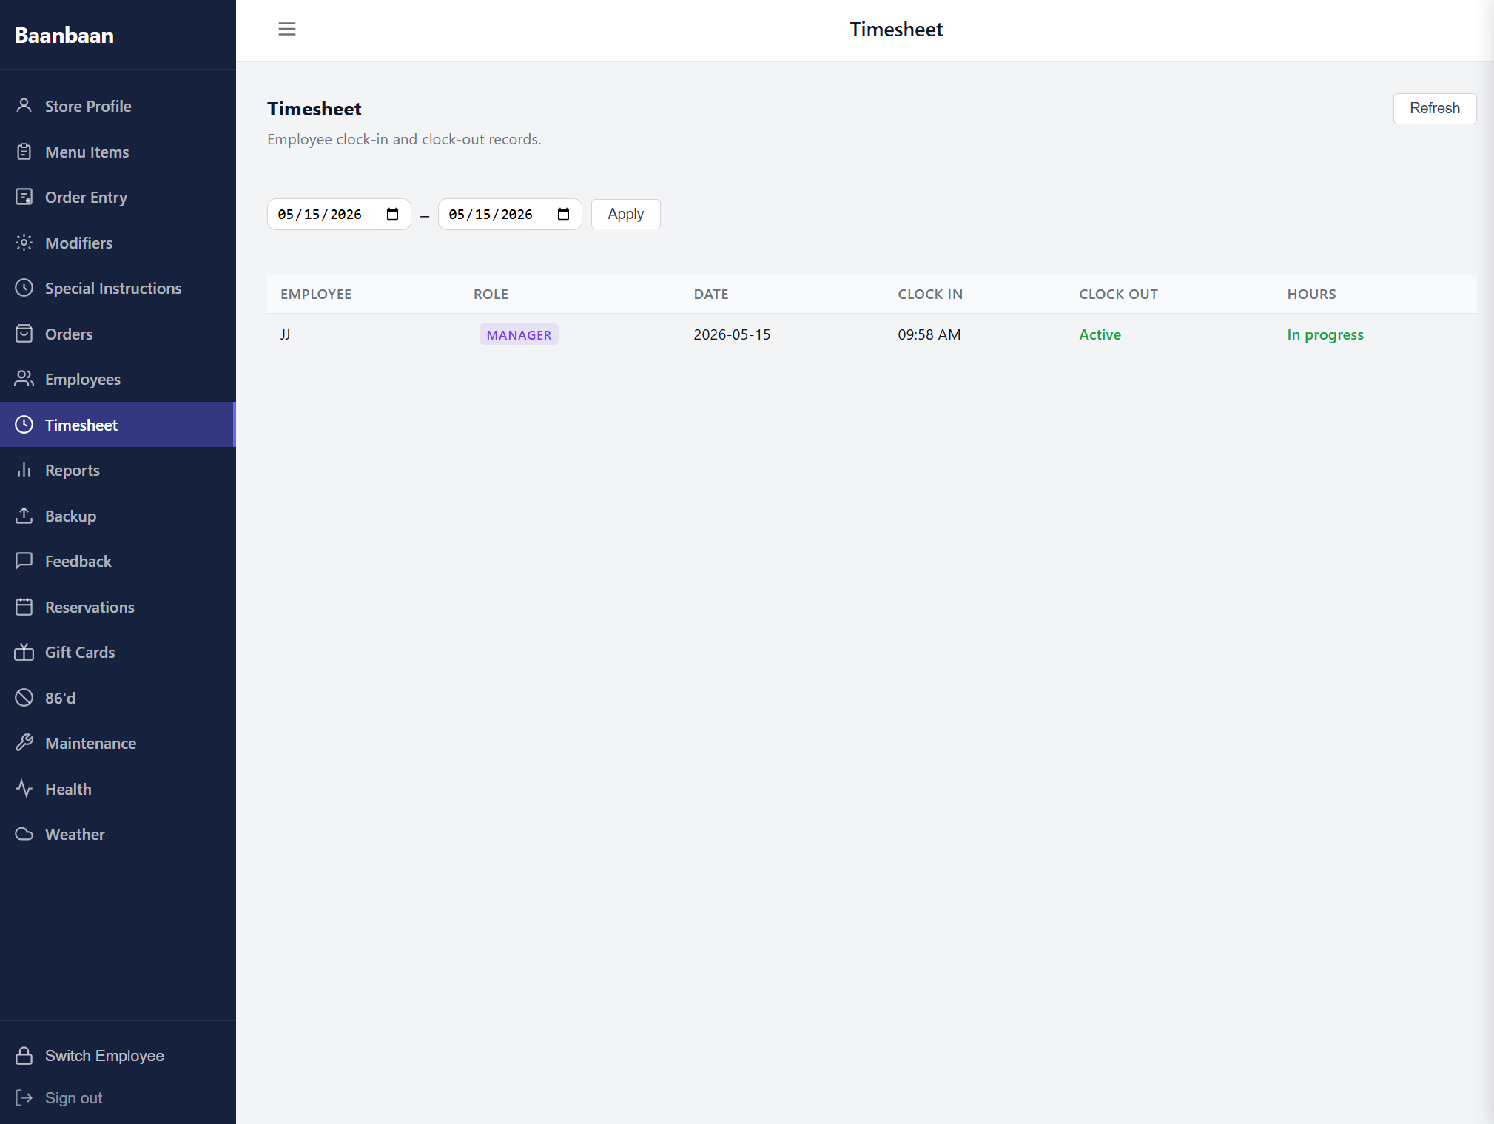Open the Health status page
The image size is (1494, 1124).
coord(118,789)
